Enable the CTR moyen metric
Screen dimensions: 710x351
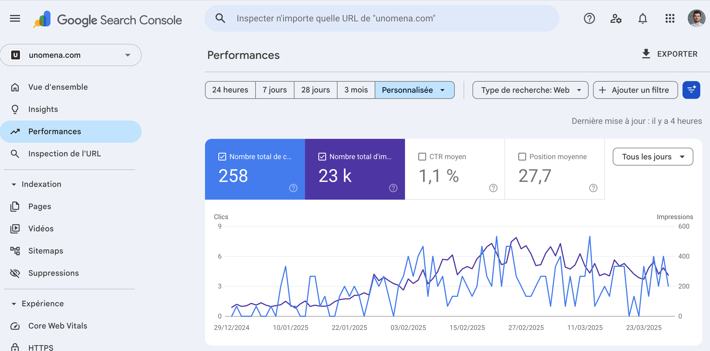pos(422,157)
